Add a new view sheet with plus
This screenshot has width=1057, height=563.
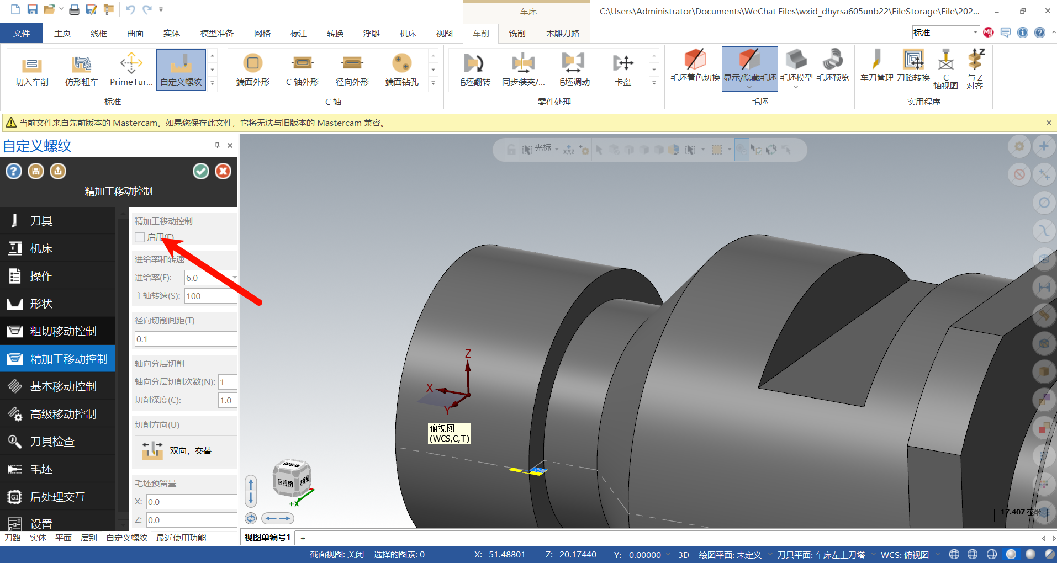[x=303, y=538]
